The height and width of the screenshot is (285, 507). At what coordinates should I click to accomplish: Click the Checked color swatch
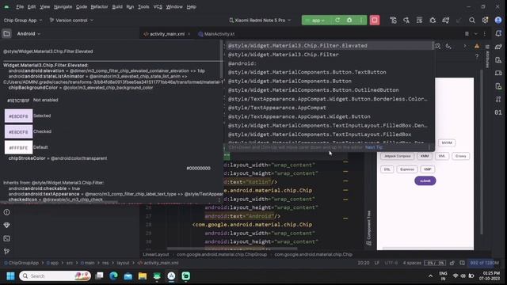[18, 131]
